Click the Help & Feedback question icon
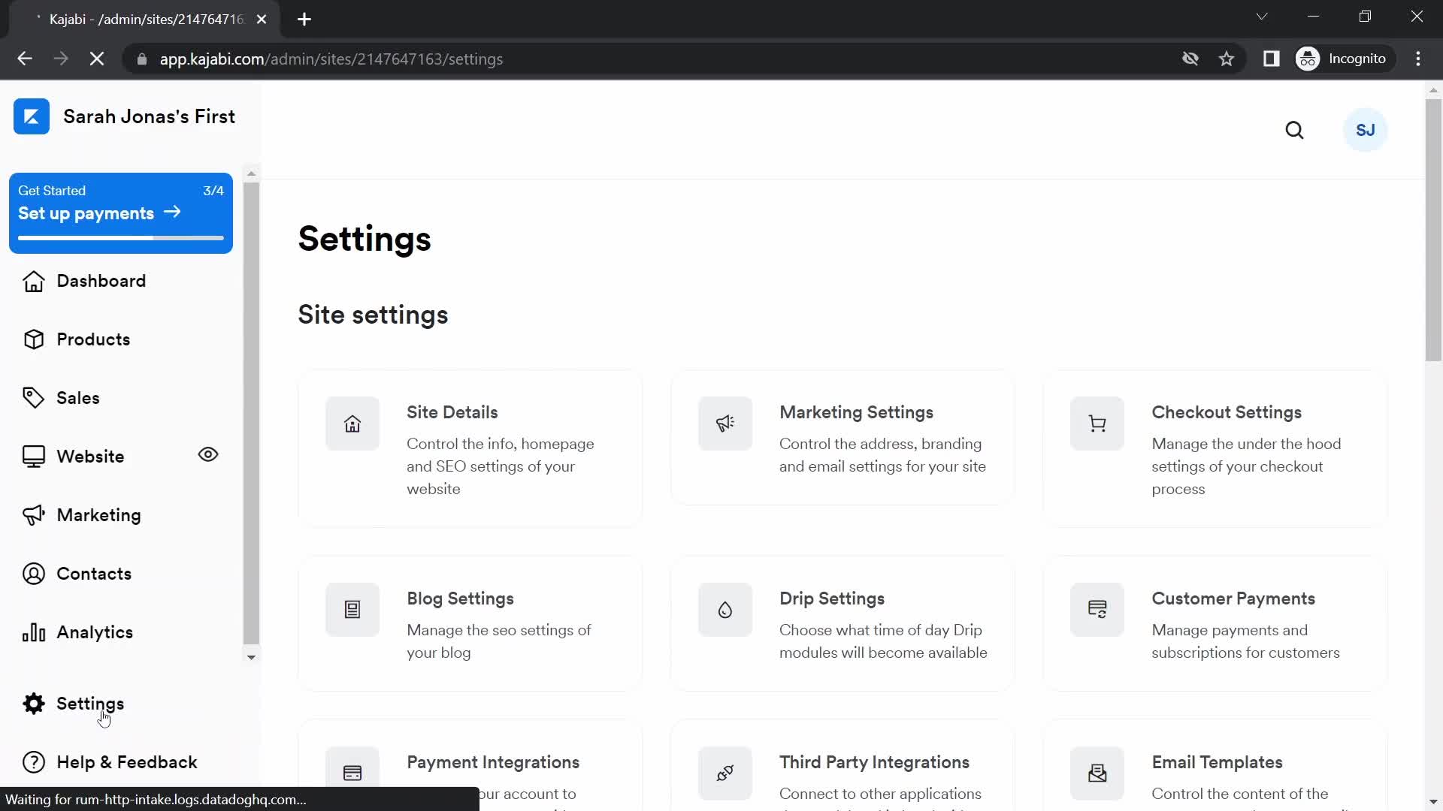 pyautogui.click(x=33, y=762)
